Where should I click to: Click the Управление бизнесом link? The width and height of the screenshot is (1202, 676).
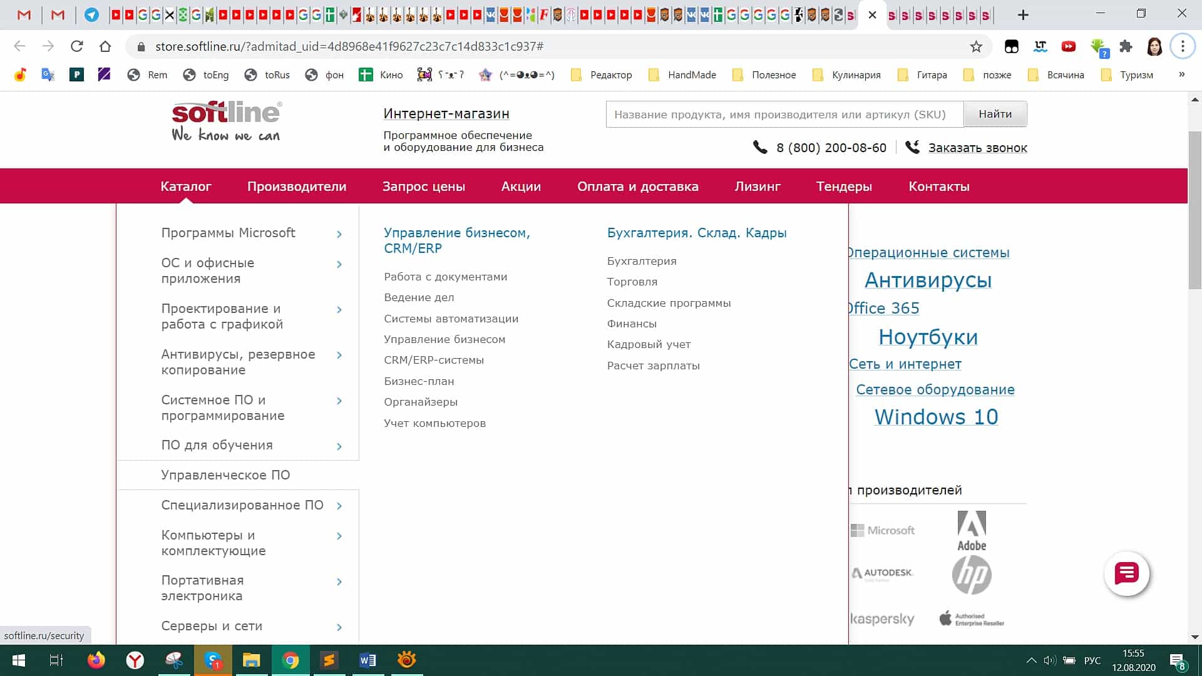tap(444, 339)
